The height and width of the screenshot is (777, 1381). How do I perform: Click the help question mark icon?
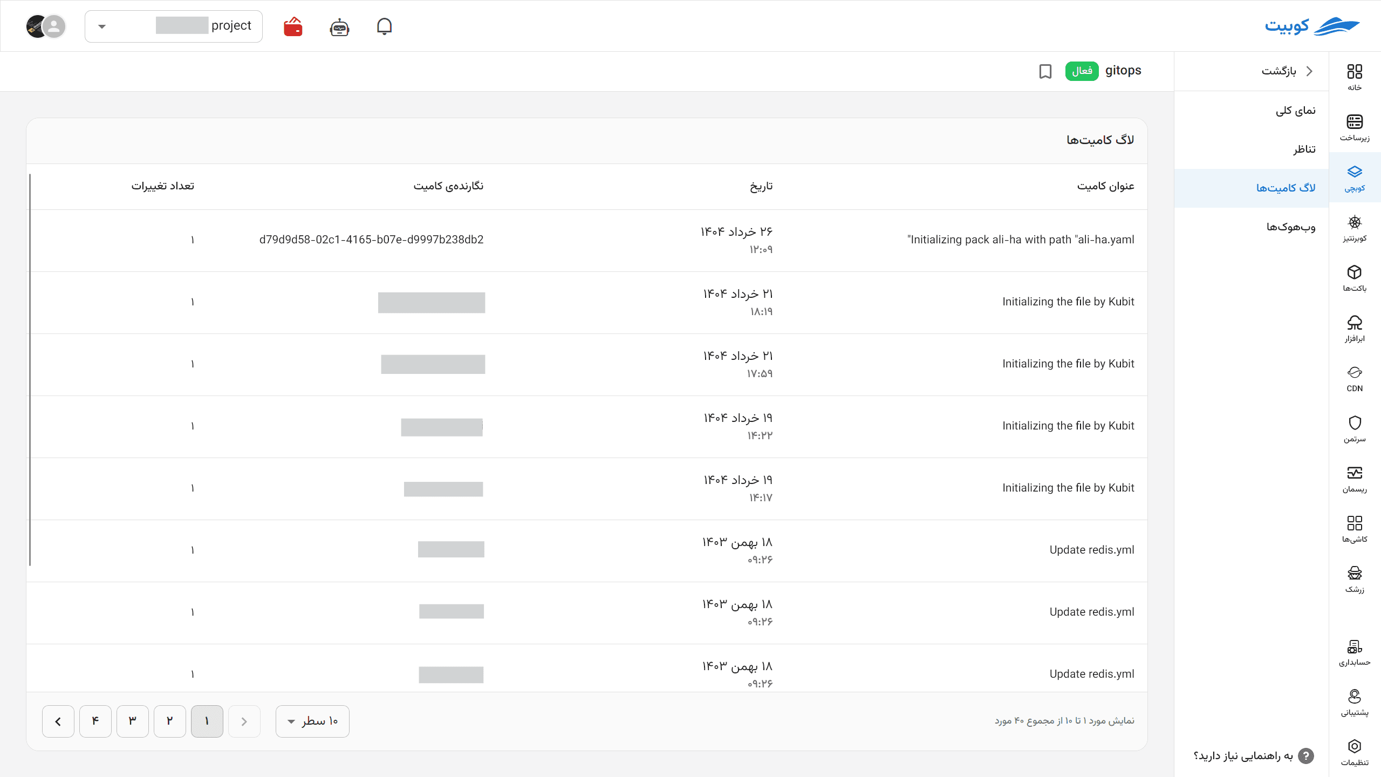pos(1306,756)
